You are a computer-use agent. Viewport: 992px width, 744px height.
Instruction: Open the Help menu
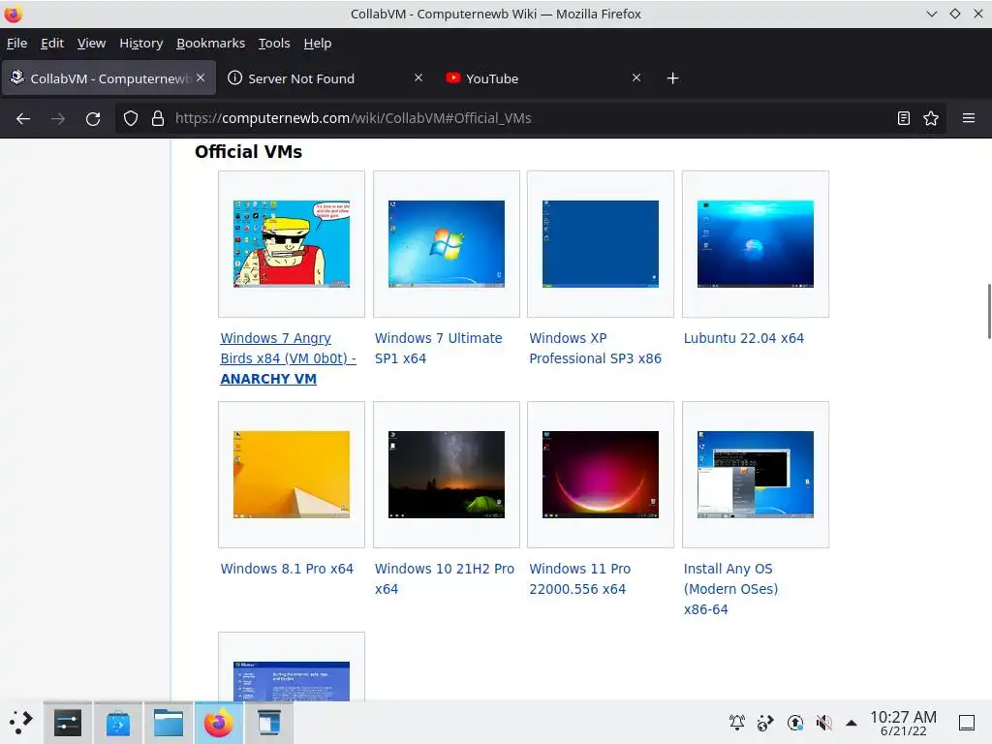tap(318, 43)
